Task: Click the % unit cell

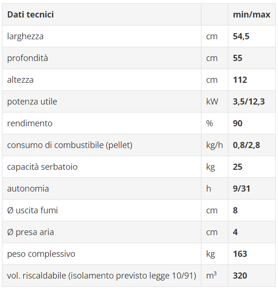Action: click(215, 123)
